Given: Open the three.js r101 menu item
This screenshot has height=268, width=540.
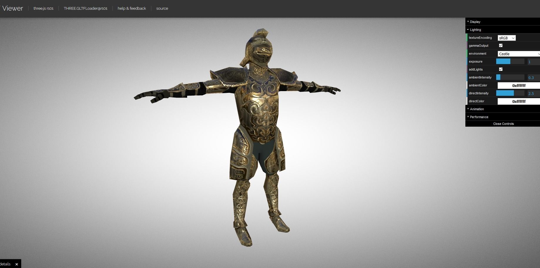Looking at the screenshot, I should pos(43,8).
